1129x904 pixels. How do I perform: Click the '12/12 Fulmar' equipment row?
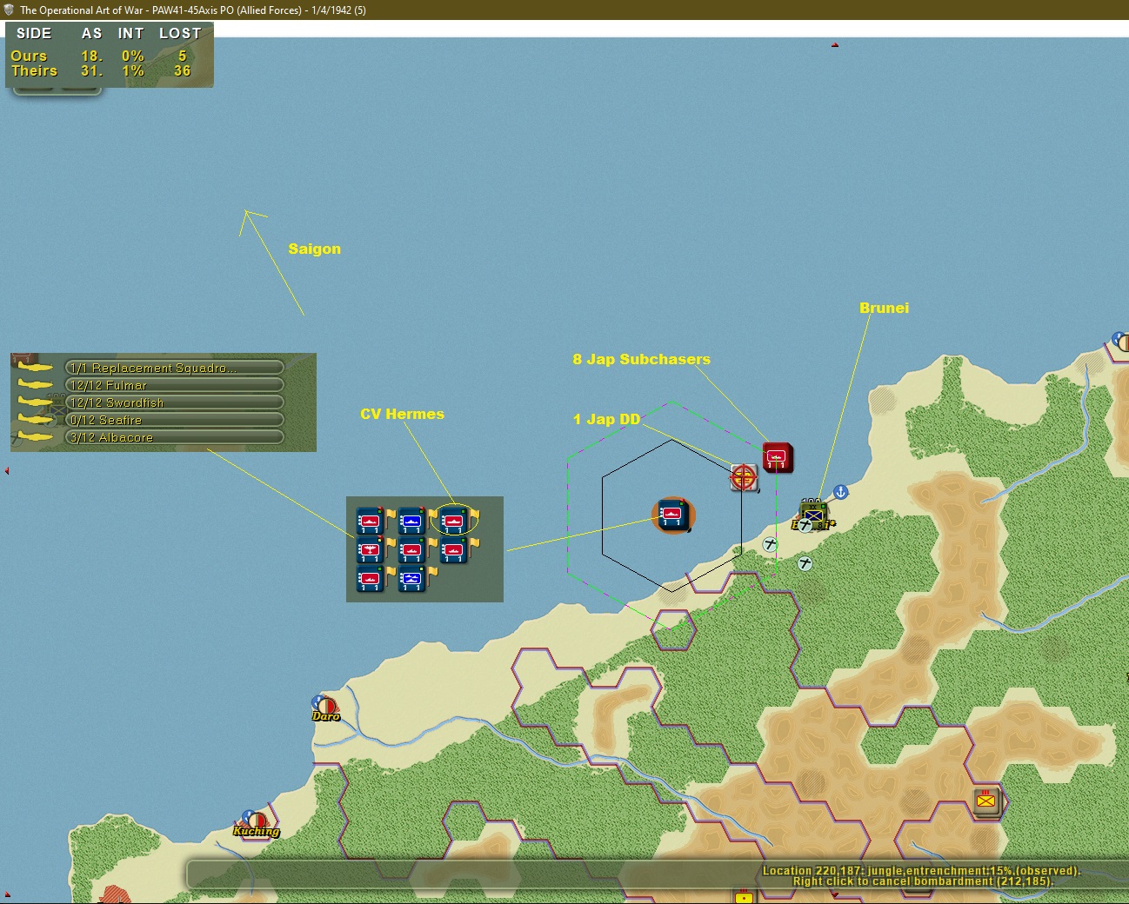175,385
